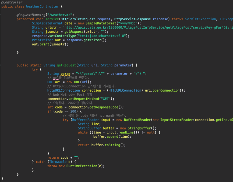Click the "/weather.mc" mapping string
This screenshot has height=182, width=233.
click(x=60, y=15)
